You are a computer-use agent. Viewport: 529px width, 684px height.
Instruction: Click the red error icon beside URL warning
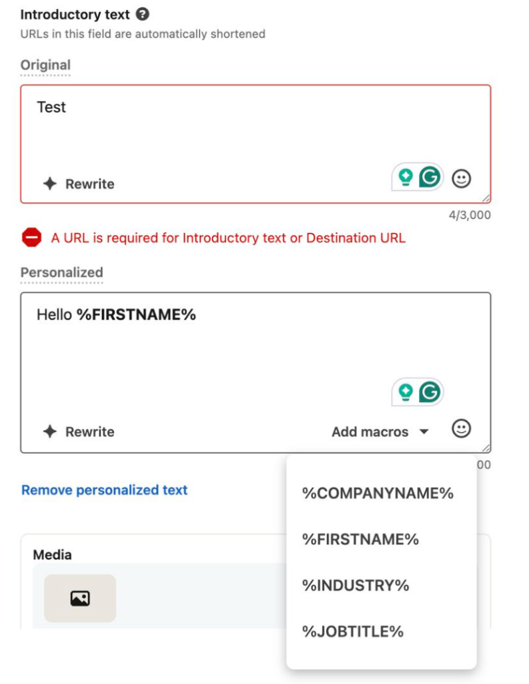click(31, 237)
